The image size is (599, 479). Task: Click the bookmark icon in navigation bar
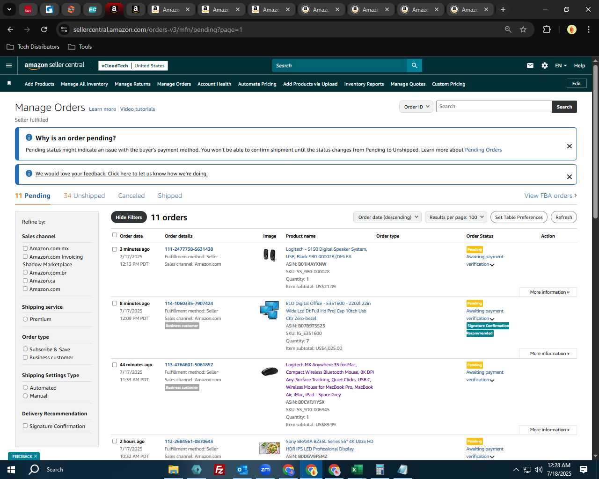click(9, 83)
